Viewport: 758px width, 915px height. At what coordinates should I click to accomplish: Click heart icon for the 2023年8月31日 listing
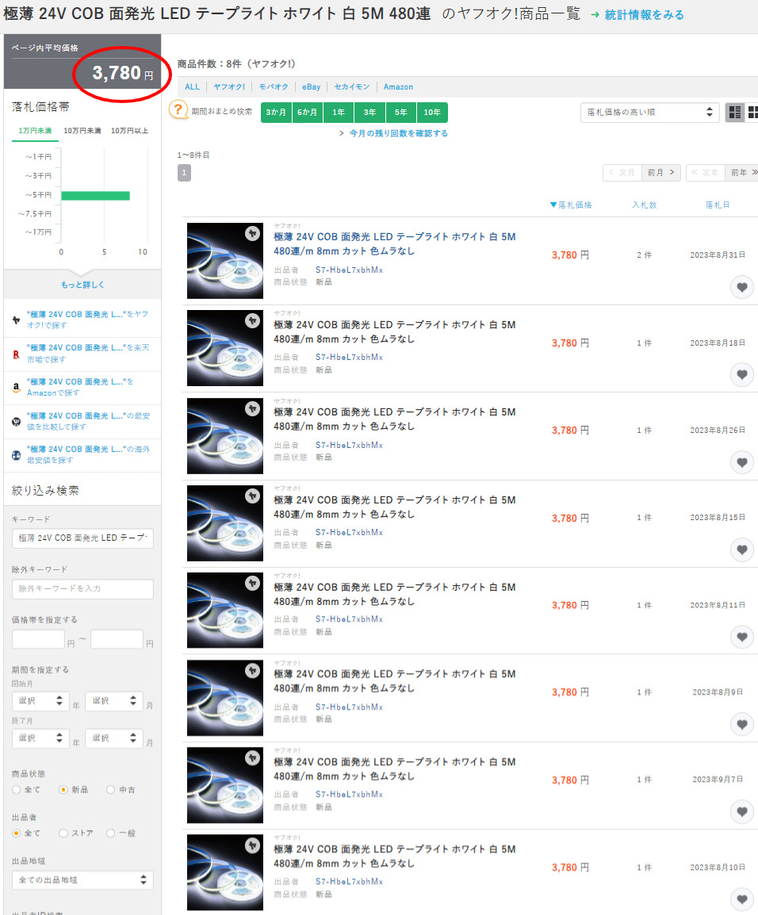(741, 287)
